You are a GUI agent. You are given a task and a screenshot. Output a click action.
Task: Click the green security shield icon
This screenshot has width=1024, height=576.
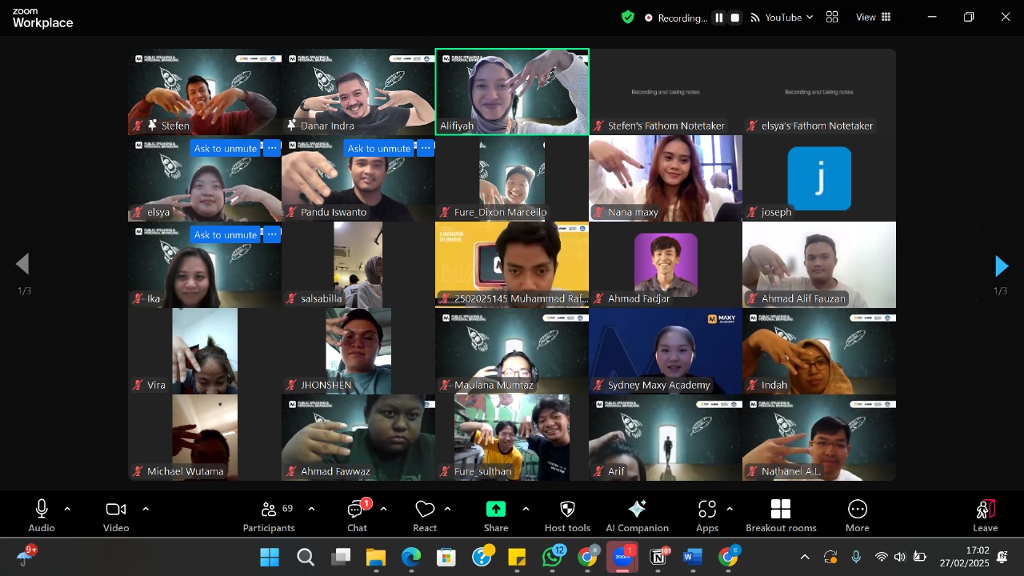pyautogui.click(x=628, y=17)
